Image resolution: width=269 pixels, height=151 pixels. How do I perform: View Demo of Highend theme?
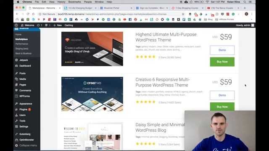(x=222, y=50)
